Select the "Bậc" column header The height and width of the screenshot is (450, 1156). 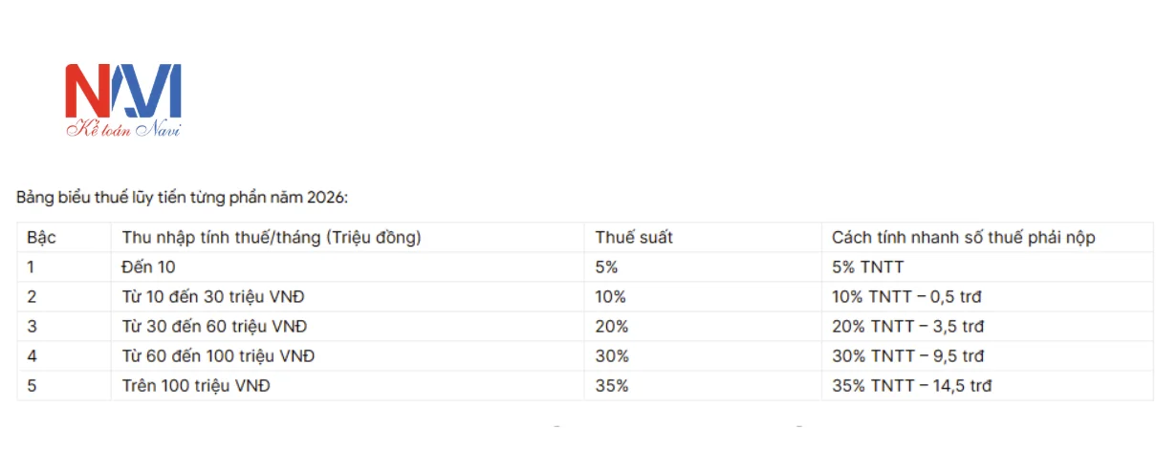pyautogui.click(x=41, y=238)
